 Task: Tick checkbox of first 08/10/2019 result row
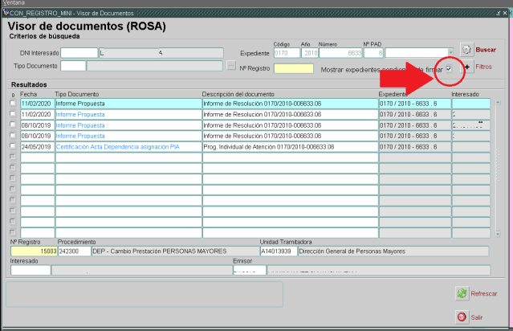click(12, 125)
